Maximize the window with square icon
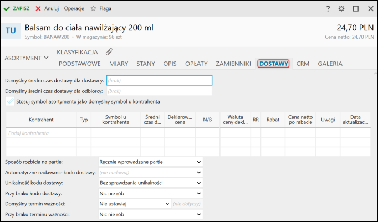Screen dimensions: 378x222 (x=356, y=9)
